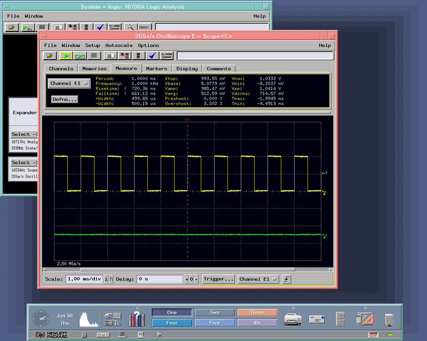Screen dimensions: 427x341
Task: Open the CPU load graph icon
Action: [x=89, y=319]
